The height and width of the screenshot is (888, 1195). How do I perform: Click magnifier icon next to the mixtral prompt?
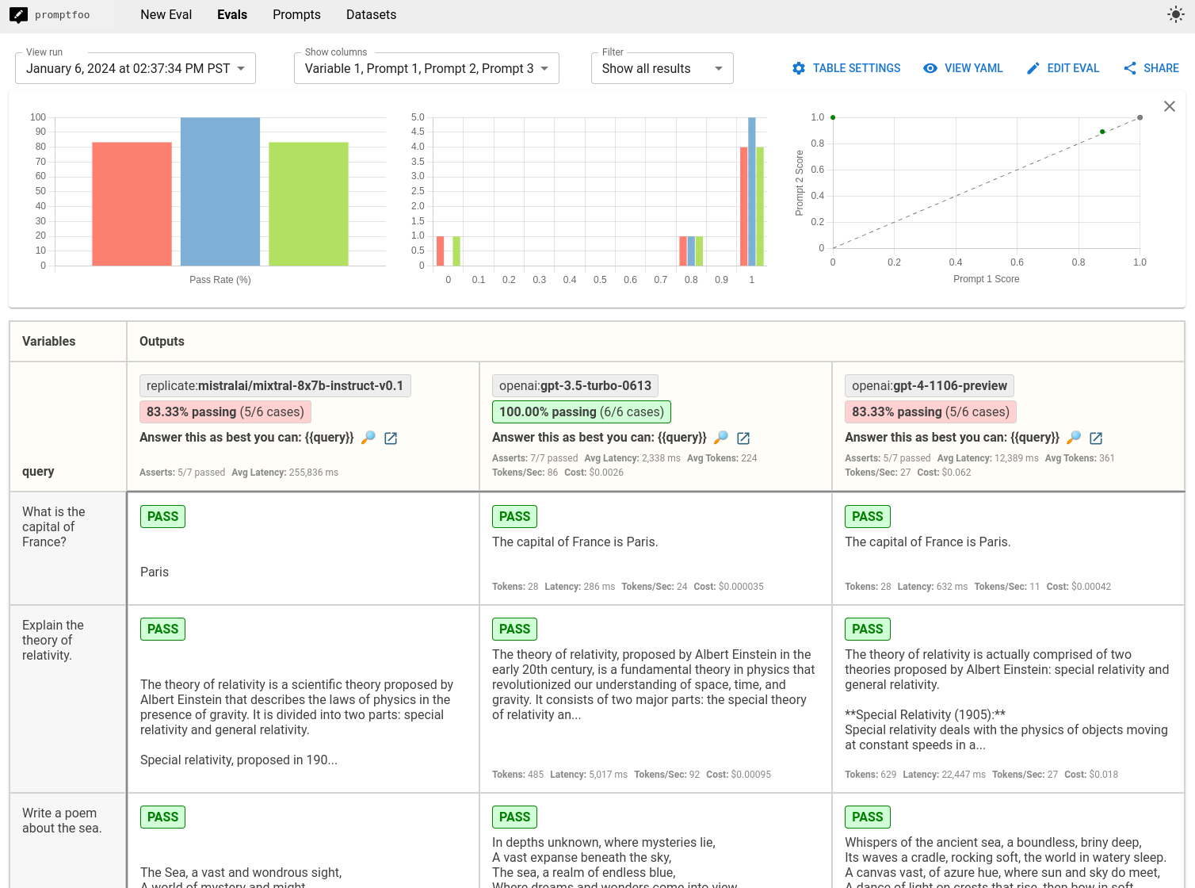point(368,438)
